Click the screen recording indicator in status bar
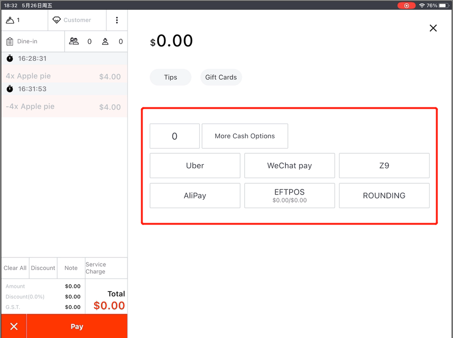 pos(406,6)
